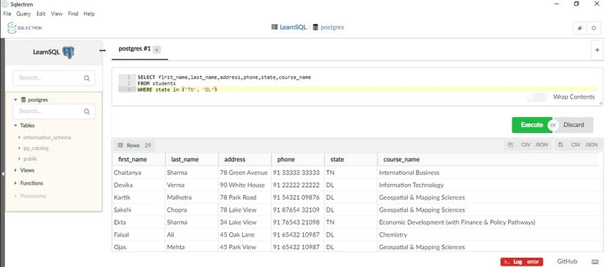The image size is (605, 267).
Task: Collapse the Tables section
Action: 16,126
